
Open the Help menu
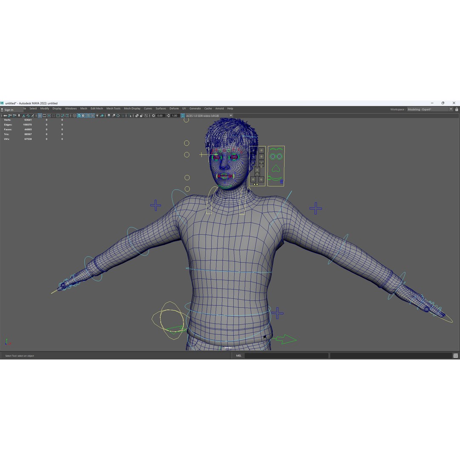click(230, 109)
